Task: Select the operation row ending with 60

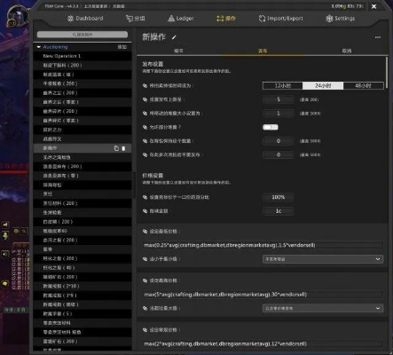Action: pyautogui.click(x=83, y=231)
